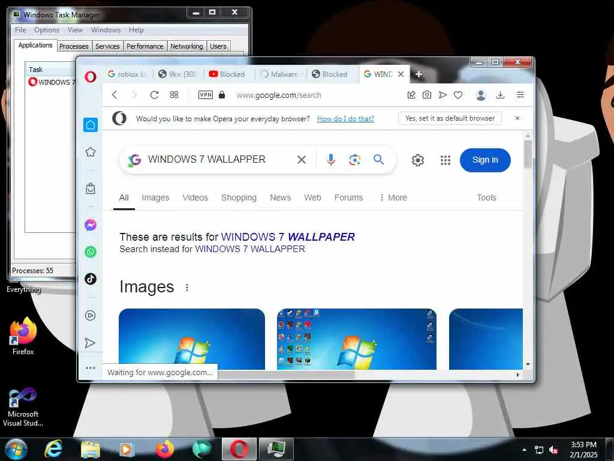The width and height of the screenshot is (614, 461).
Task: Switch to Videos search tab
Action: (x=195, y=197)
